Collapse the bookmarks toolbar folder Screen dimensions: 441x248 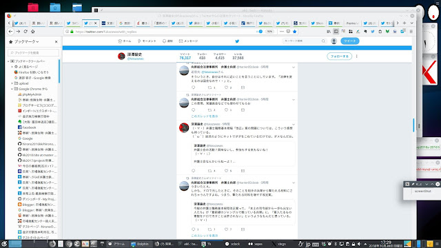click(8, 61)
